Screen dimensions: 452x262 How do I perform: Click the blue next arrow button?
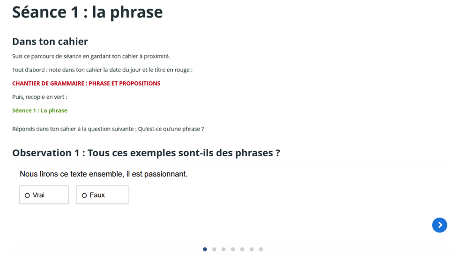[x=439, y=225]
